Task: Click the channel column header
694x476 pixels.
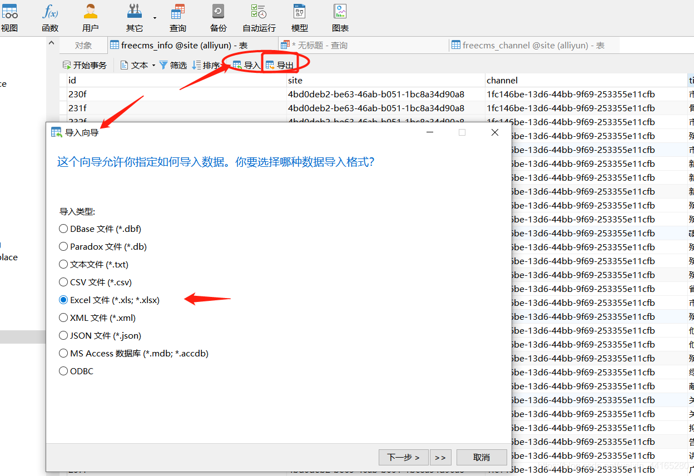Action: [x=586, y=81]
